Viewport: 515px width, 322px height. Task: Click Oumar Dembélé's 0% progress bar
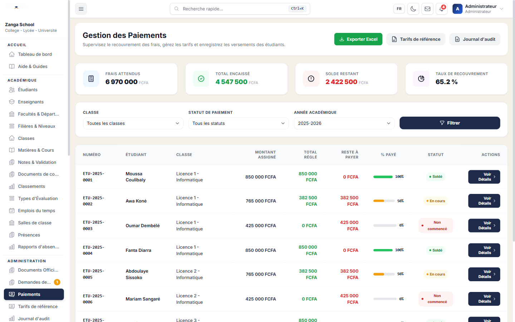click(x=385, y=226)
